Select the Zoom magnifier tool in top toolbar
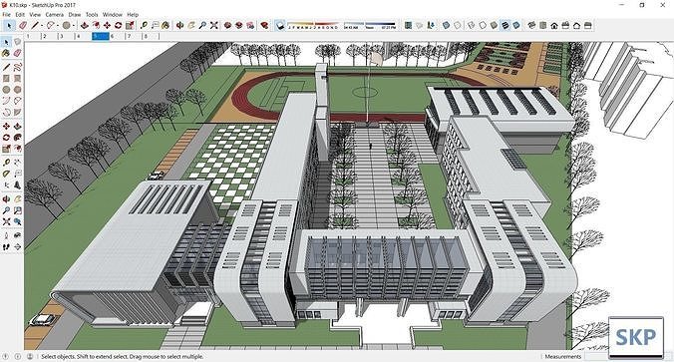The width and height of the screenshot is (674, 362). [202, 26]
